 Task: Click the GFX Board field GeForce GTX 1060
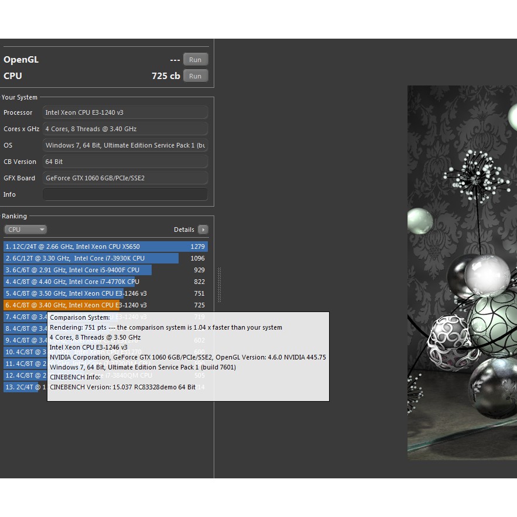tap(125, 178)
